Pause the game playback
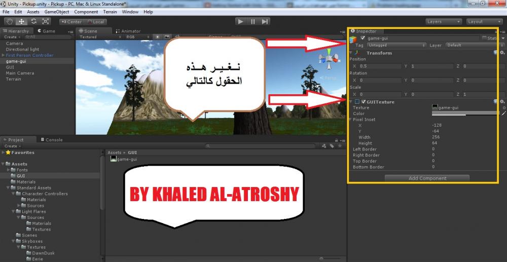Image resolution: width=507 pixels, height=262 pixels. coord(252,22)
